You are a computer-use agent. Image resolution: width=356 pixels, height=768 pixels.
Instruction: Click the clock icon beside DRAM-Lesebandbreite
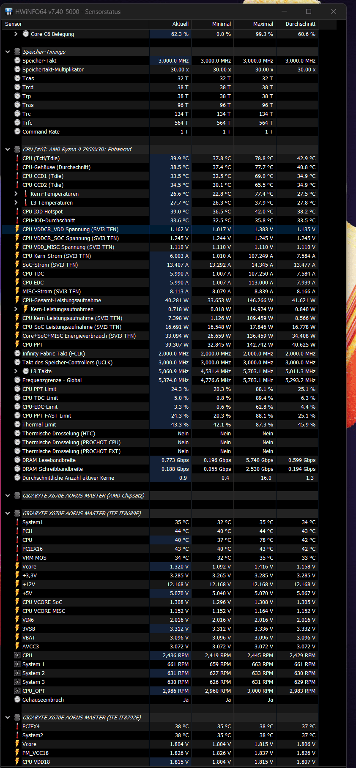(x=17, y=460)
